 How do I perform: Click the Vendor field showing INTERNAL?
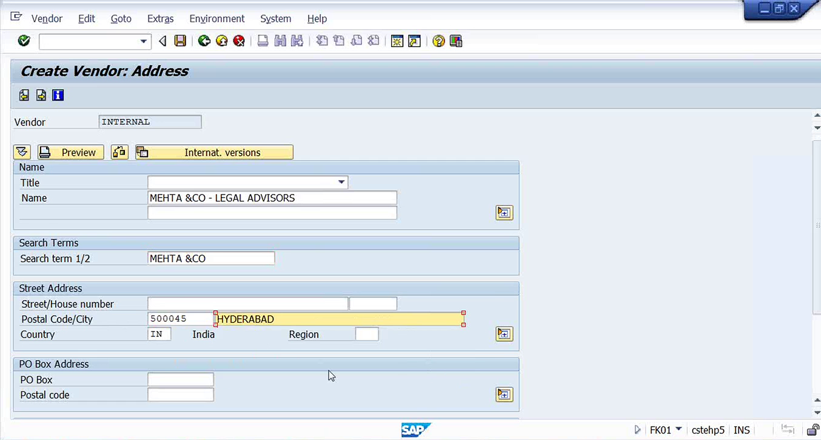[150, 122]
